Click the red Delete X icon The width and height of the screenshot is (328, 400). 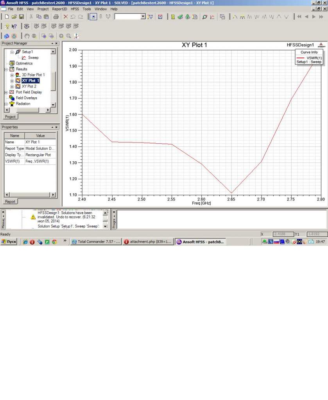66,17
